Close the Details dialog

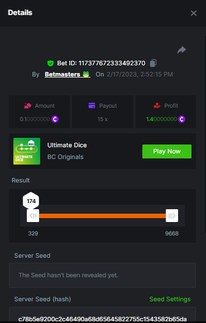click(194, 13)
